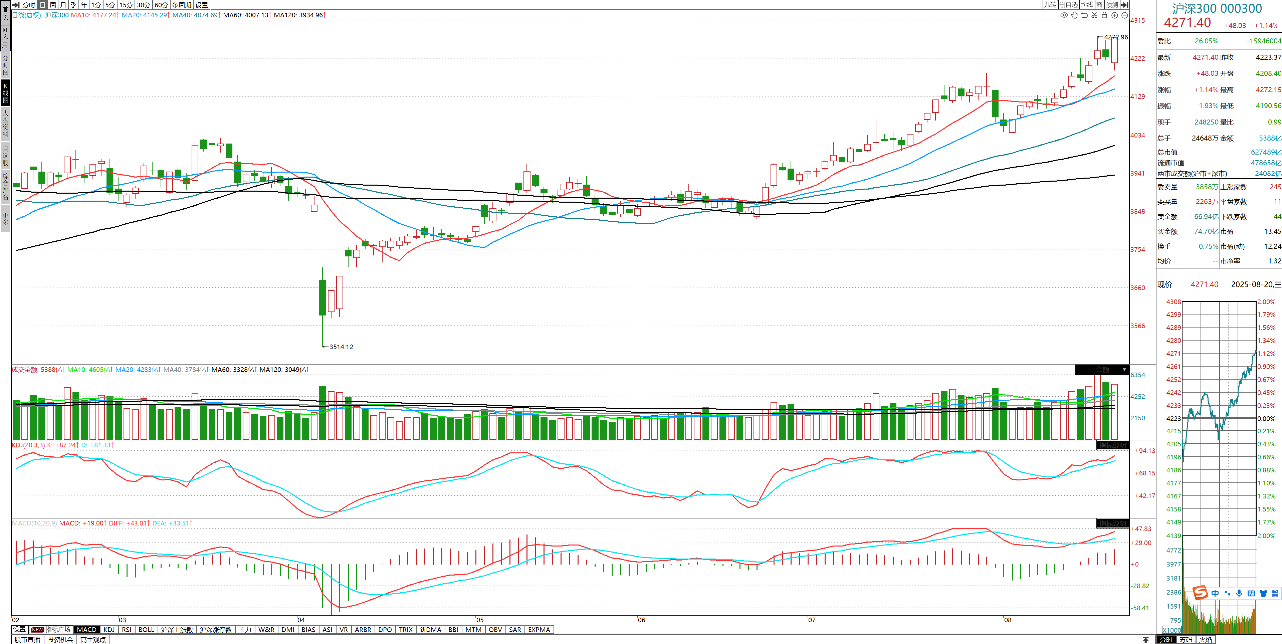Expand panel with bottom up-arrow icon
Viewport: 1282px width, 644px height.
tap(1146, 640)
